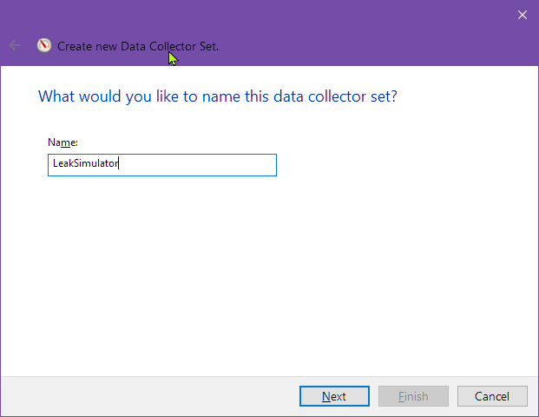Click the blank white area below the Name field
This screenshot has width=539, height=417.
[260, 278]
